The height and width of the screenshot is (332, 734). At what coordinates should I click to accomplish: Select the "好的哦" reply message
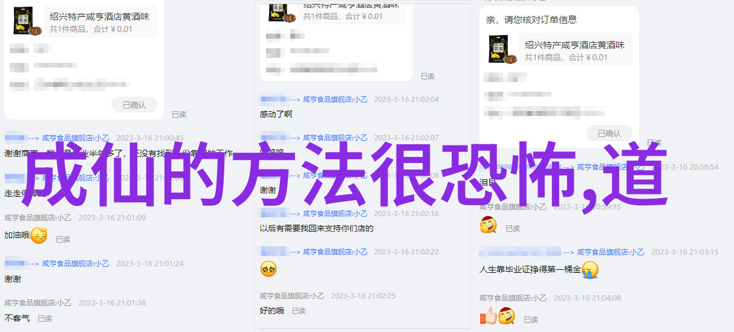(x=272, y=311)
